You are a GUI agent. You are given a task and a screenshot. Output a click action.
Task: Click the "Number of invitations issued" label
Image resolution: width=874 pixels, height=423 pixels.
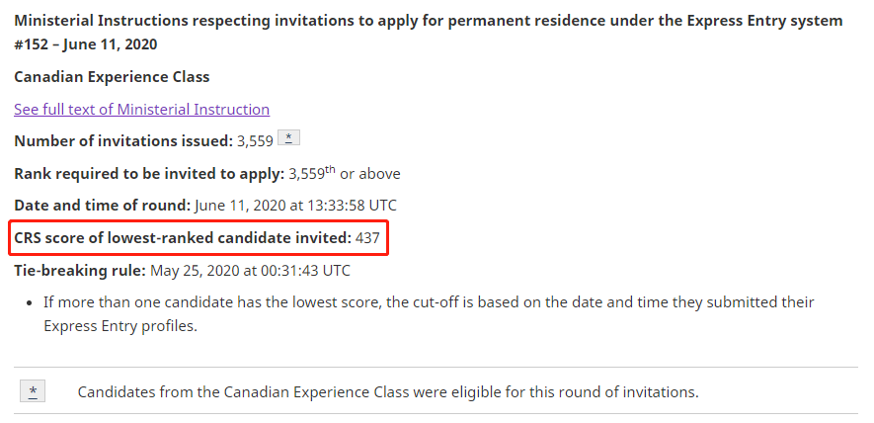123,141
